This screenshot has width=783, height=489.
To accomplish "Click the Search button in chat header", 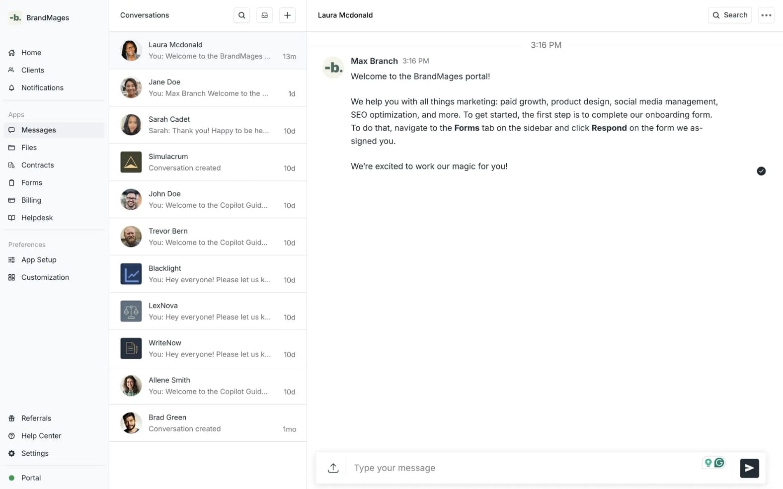I will tap(730, 15).
